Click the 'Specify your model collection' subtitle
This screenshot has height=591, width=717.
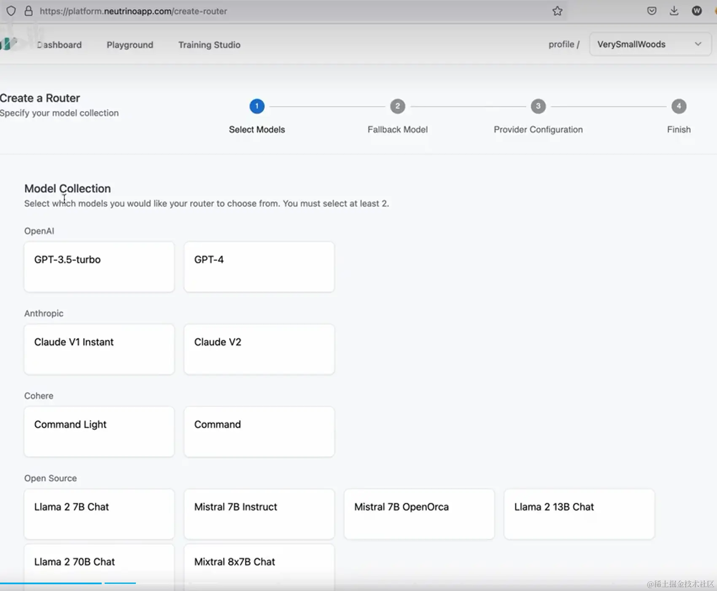coord(59,113)
